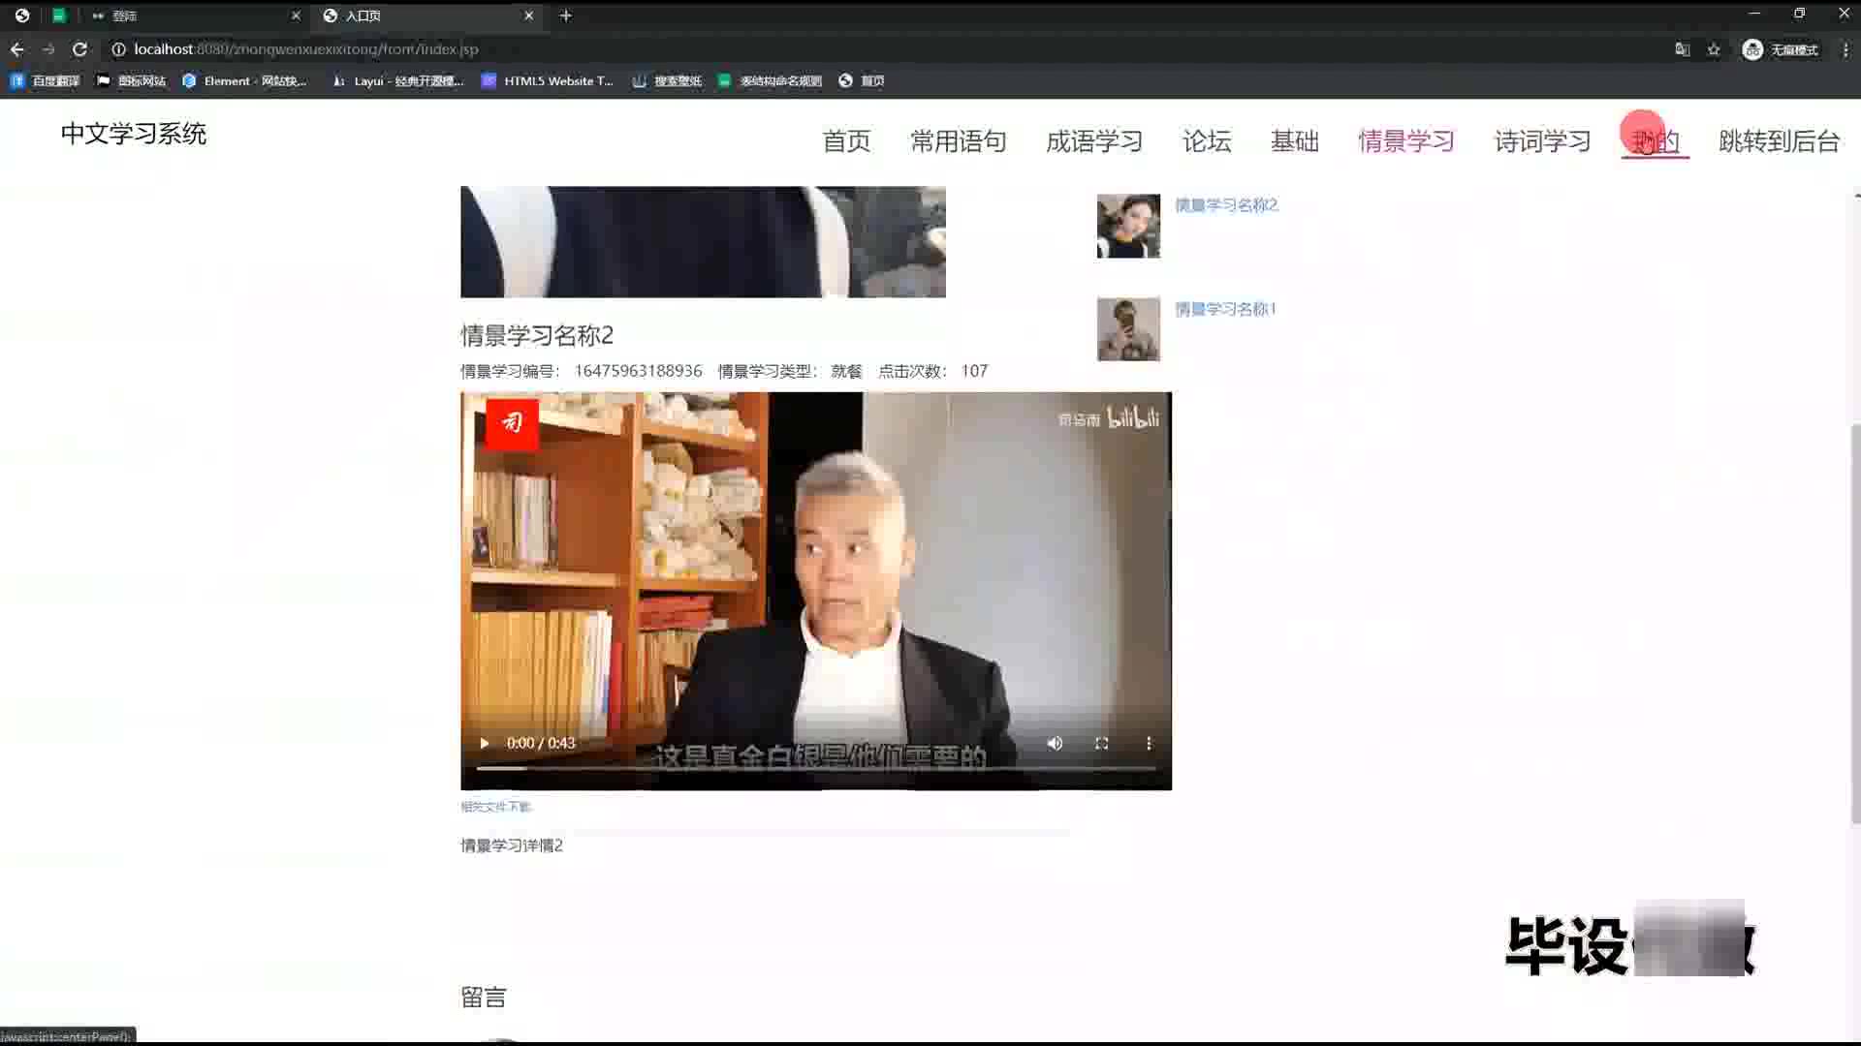Open the 论坛 navigation item
The image size is (1861, 1046).
pos(1207,141)
